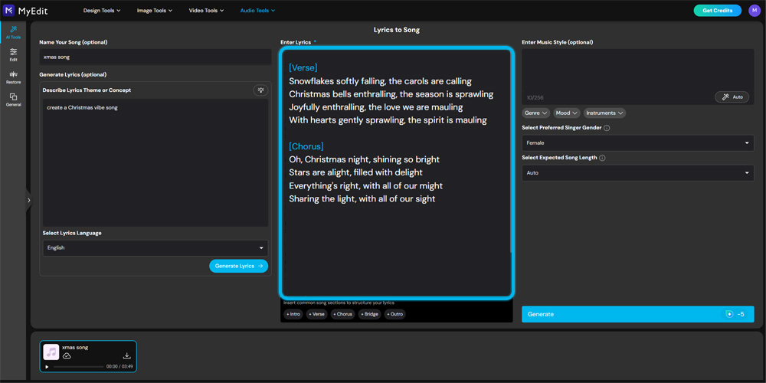
Task: Click the Enter Music Style text area
Action: pyautogui.click(x=637, y=77)
